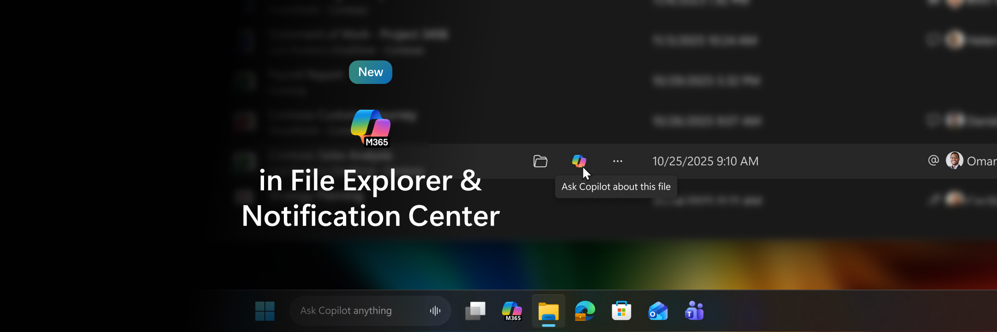Open Microsoft Teams from the taskbar
The height and width of the screenshot is (332, 997).
pyautogui.click(x=694, y=311)
